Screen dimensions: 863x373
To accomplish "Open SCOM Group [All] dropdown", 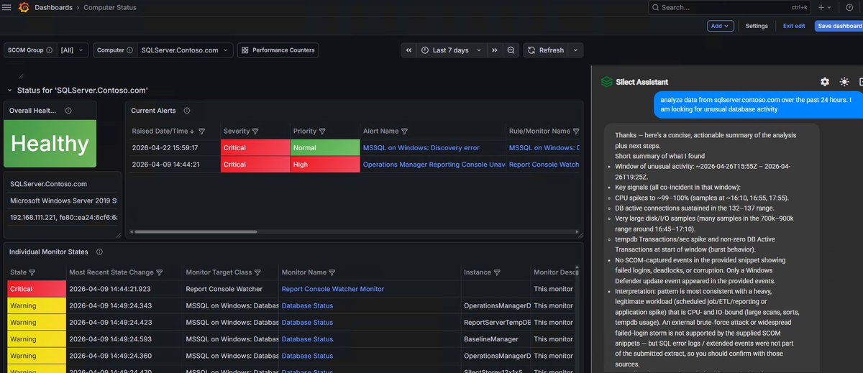I will tap(73, 50).
